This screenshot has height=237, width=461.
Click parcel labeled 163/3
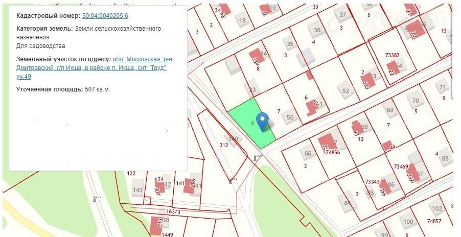[174, 211]
